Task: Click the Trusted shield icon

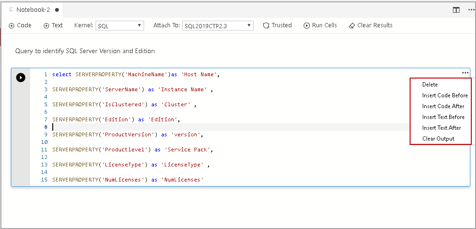Action: [x=266, y=25]
